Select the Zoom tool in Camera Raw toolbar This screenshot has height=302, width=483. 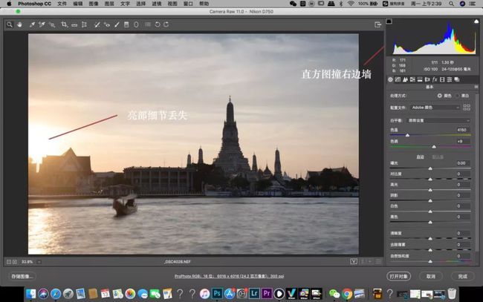(10, 24)
